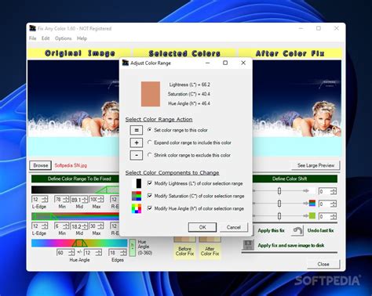Screen dimensions: 372x296
Task: Confirm dialog with OK button
Action: [202, 227]
